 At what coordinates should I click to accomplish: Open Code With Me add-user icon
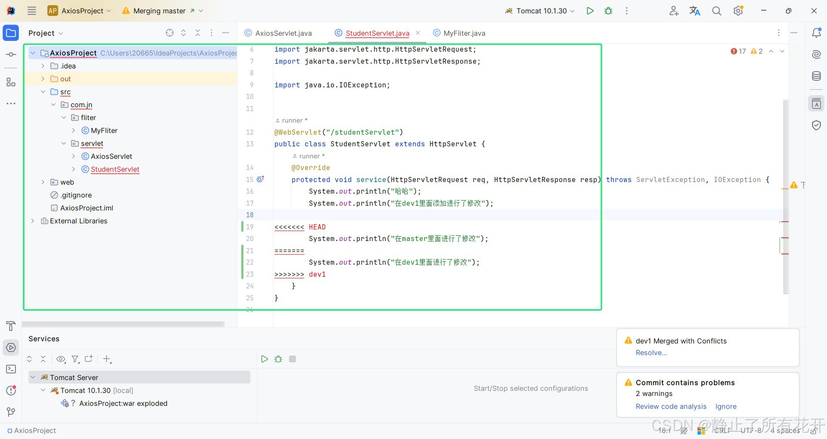[x=674, y=11]
